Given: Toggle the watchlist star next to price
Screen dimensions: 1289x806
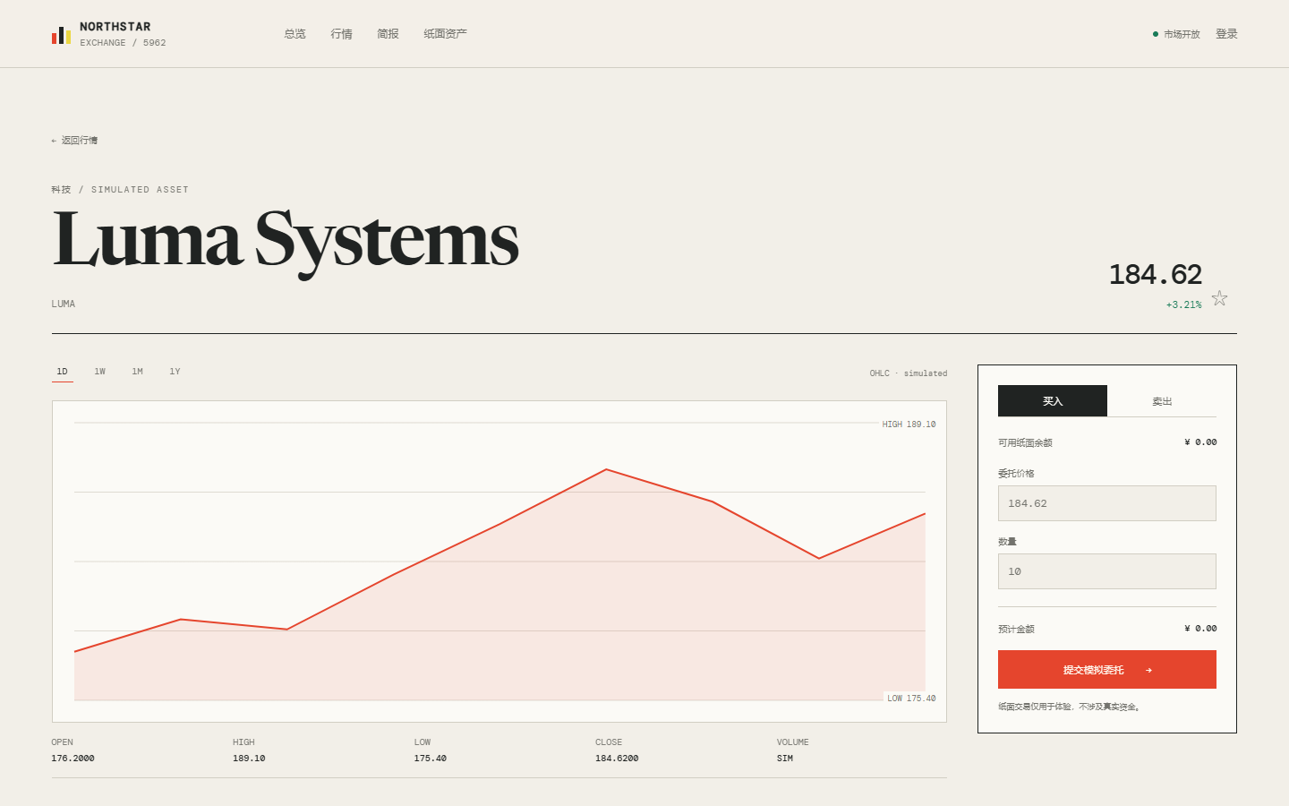Looking at the screenshot, I should click(x=1219, y=298).
